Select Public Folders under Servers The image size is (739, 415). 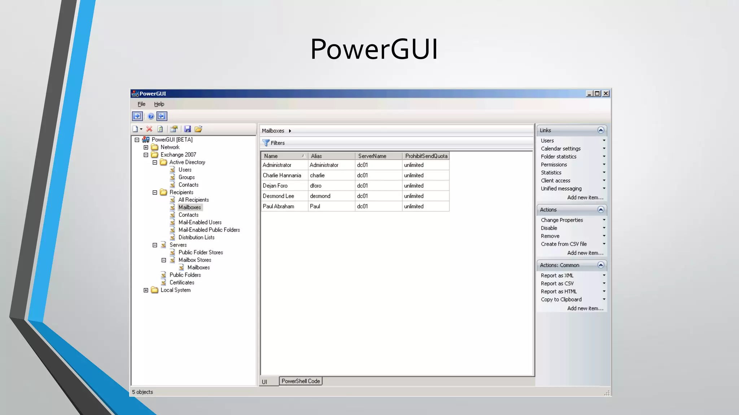click(185, 275)
